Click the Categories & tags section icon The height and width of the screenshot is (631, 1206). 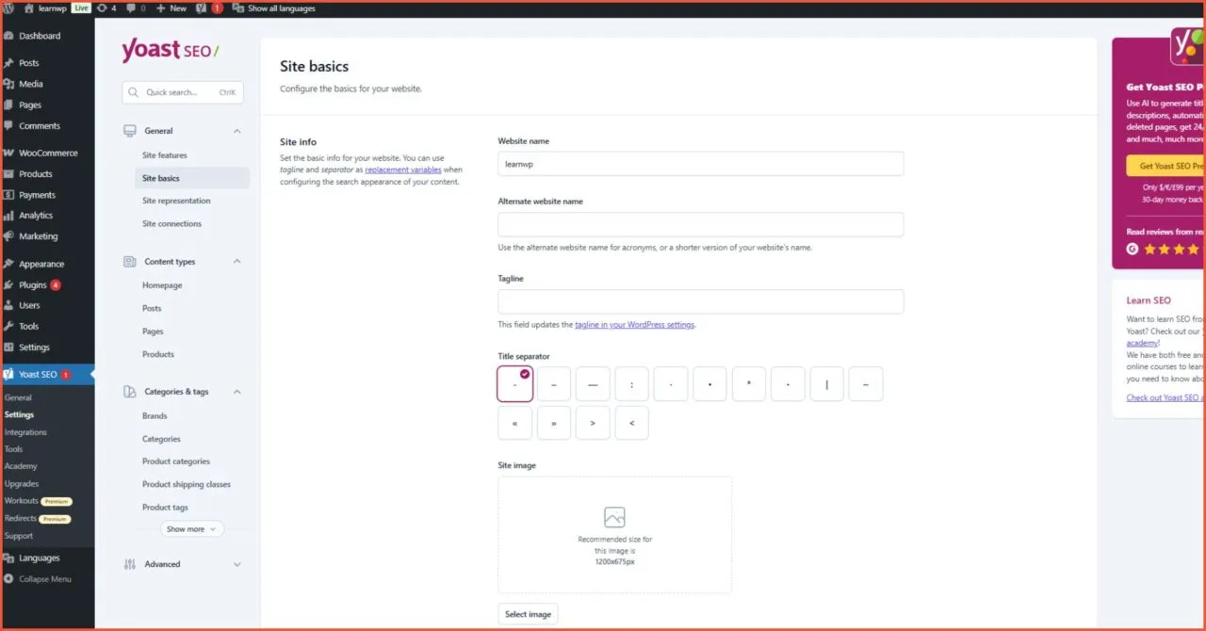[128, 391]
